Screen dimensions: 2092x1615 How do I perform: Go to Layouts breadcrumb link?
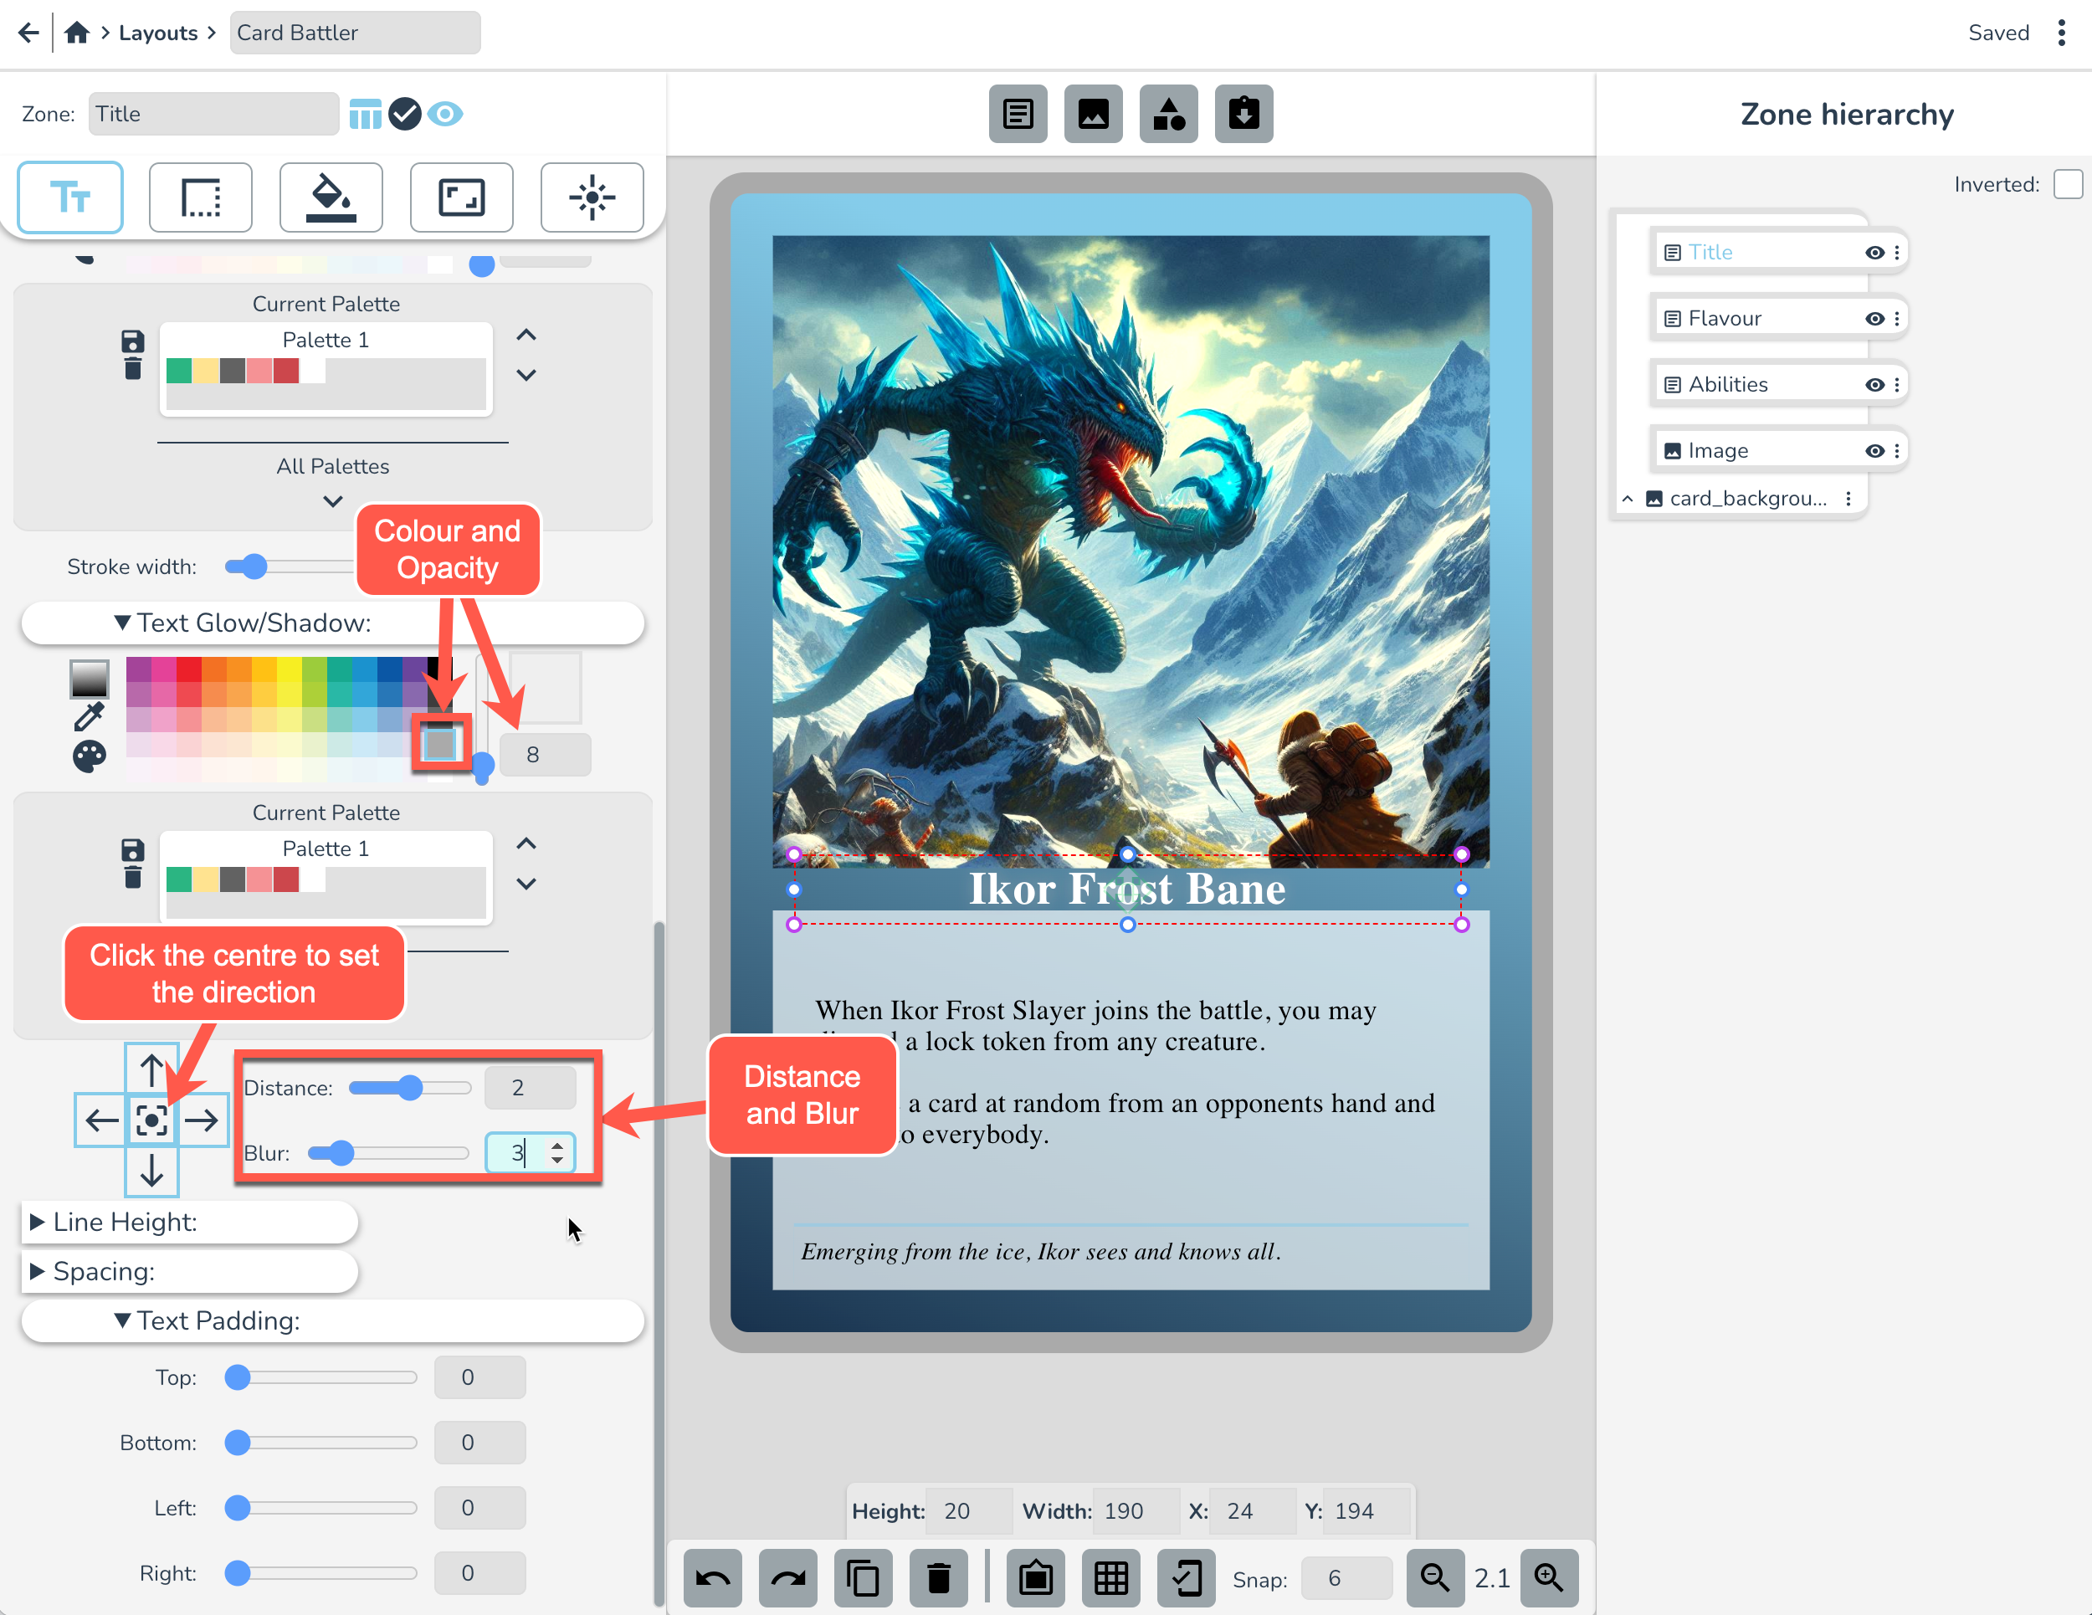158,33
